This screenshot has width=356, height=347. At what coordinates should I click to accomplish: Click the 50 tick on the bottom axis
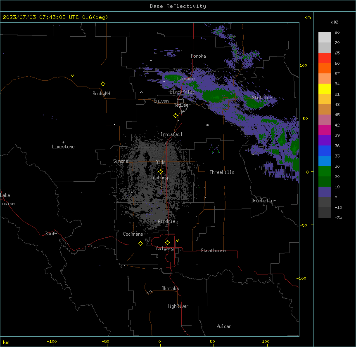(x=212, y=341)
